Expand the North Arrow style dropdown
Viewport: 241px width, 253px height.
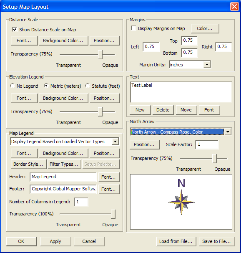point(228,132)
